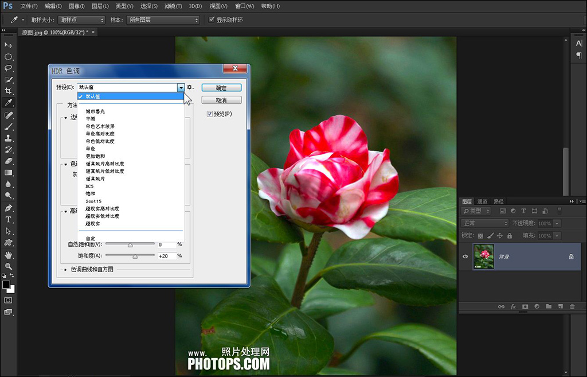
Task: Open the Paragraph panel icon
Action: [579, 56]
